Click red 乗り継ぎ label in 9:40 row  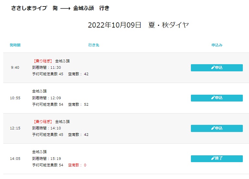coord(43,61)
